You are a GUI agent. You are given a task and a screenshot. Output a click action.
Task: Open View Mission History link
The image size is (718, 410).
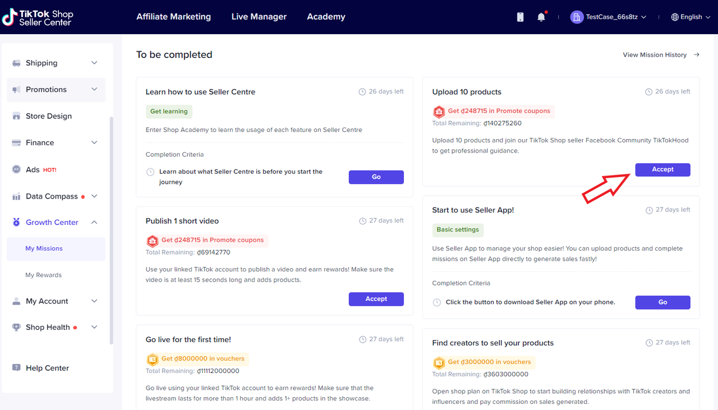[660, 55]
